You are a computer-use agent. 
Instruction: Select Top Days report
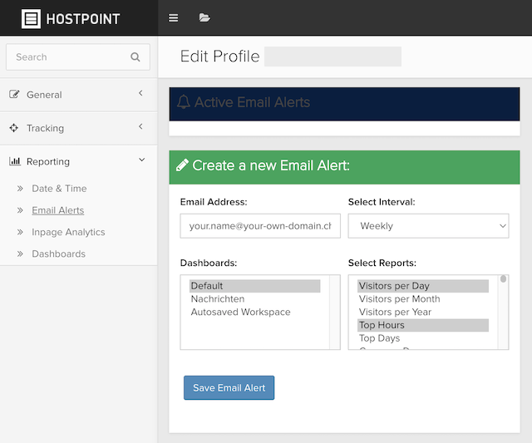click(x=423, y=338)
